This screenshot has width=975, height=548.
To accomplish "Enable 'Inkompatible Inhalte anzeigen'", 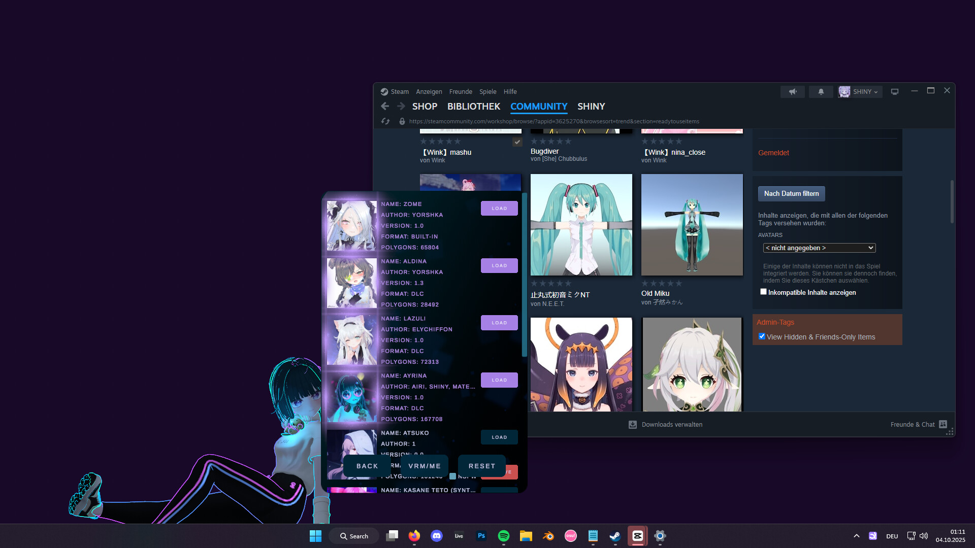I will [x=763, y=291].
